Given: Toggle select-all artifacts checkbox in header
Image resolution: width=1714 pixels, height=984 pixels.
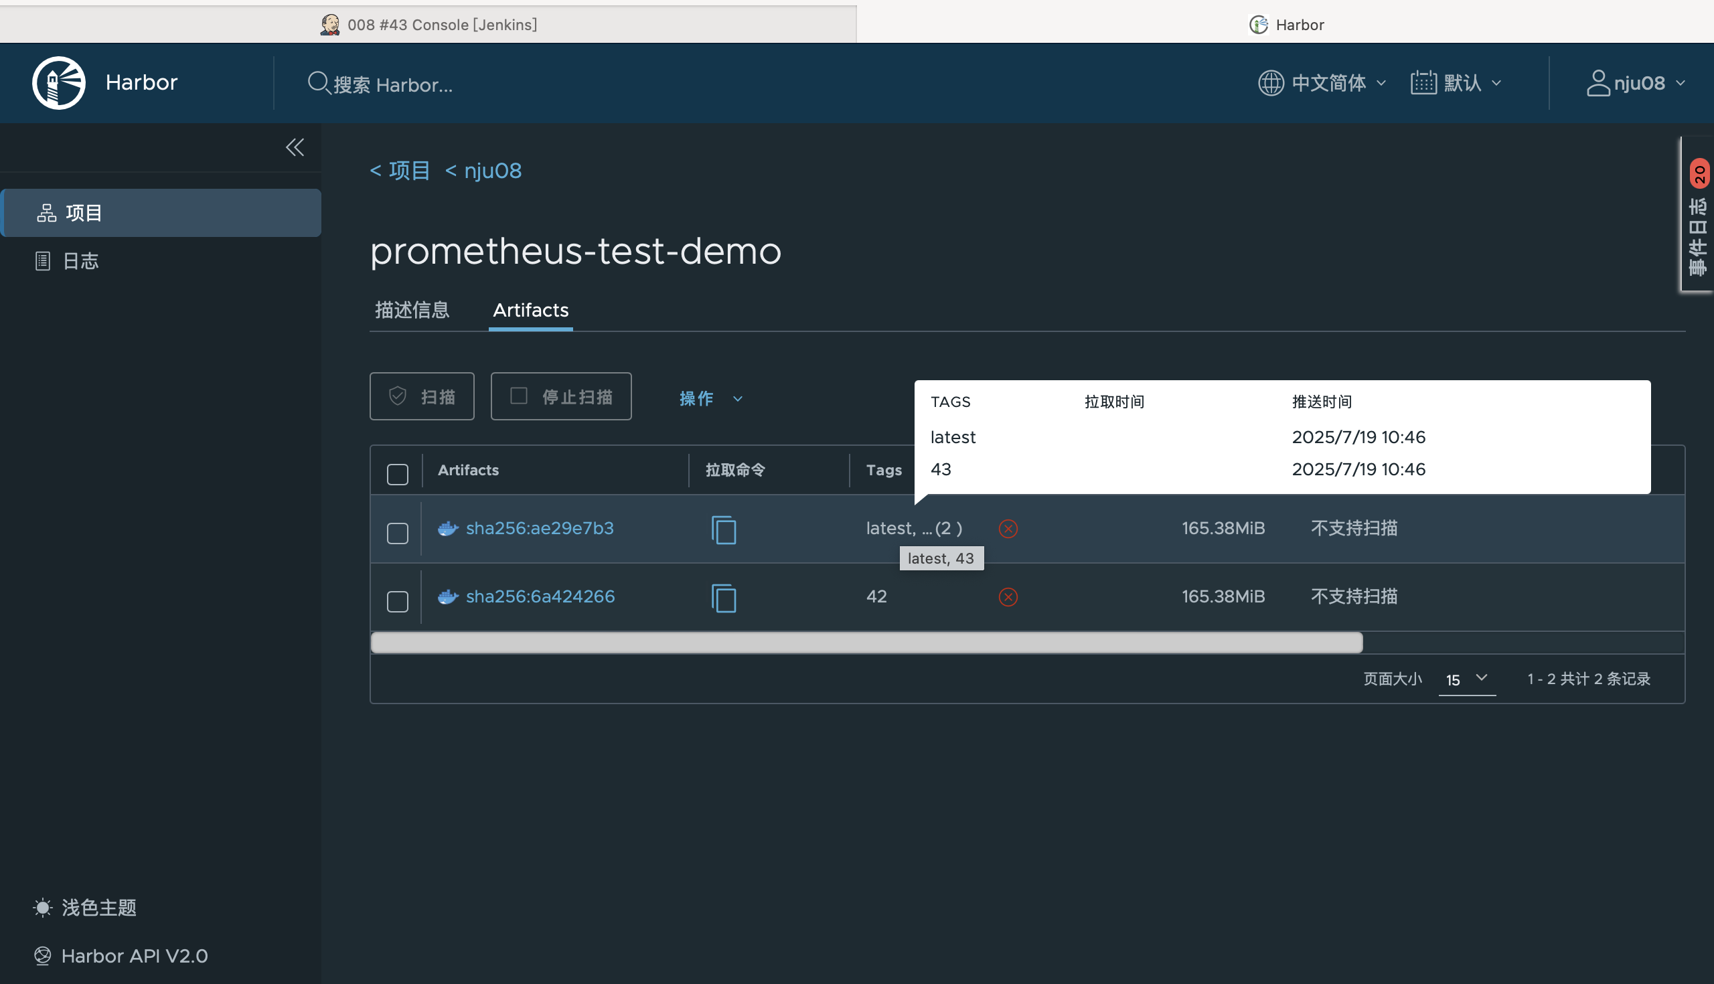Looking at the screenshot, I should pyautogui.click(x=398, y=474).
